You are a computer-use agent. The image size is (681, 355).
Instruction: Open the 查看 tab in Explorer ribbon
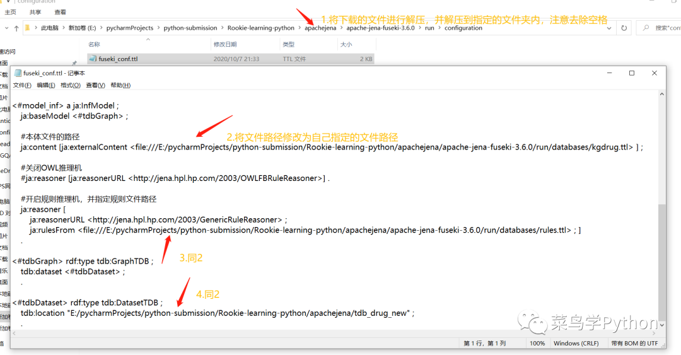(x=60, y=12)
